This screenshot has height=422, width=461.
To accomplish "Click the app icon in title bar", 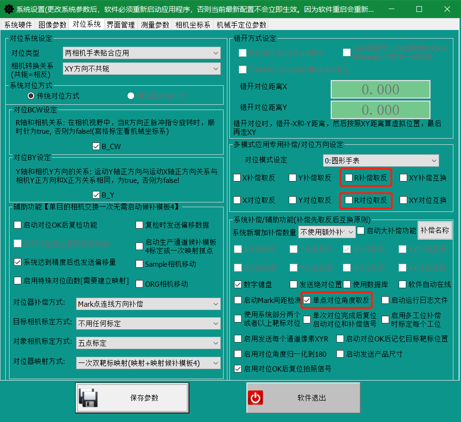I will click(x=8, y=9).
